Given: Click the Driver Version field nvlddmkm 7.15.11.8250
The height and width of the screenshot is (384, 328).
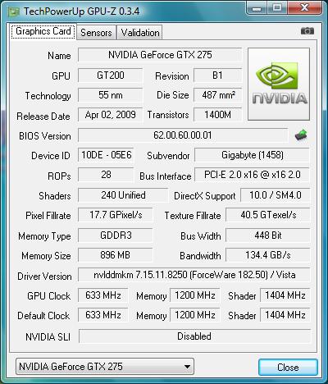Looking at the screenshot, I should point(194,275).
